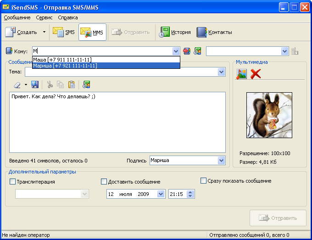Open История from toolbar

click(x=175, y=32)
